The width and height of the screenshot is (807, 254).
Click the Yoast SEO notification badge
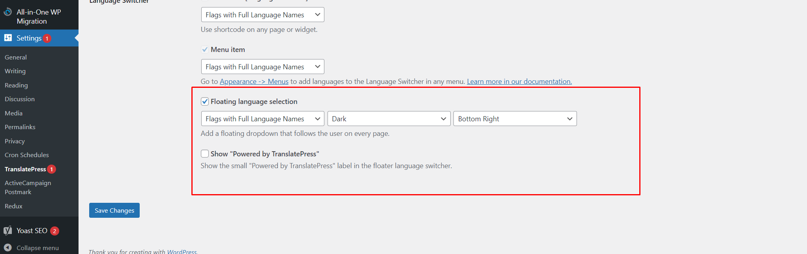[x=55, y=231]
